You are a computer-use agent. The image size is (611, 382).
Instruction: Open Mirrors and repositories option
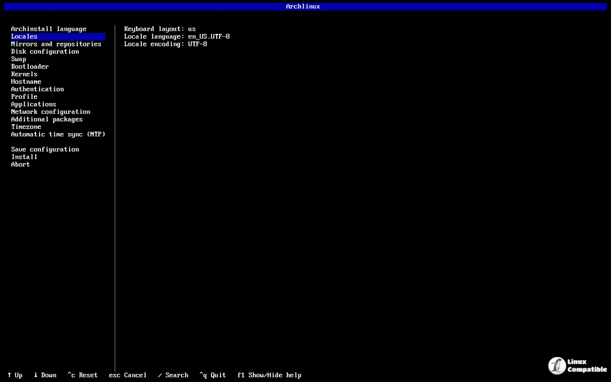click(x=56, y=44)
